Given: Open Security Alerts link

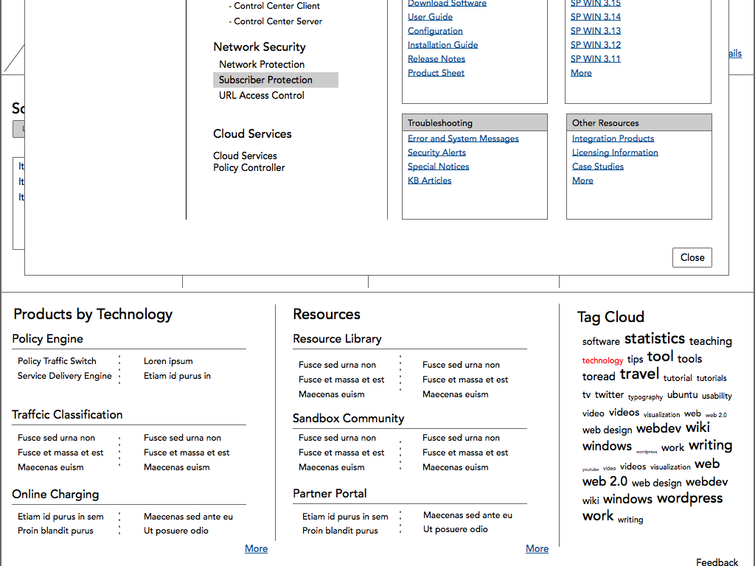Looking at the screenshot, I should coord(436,153).
